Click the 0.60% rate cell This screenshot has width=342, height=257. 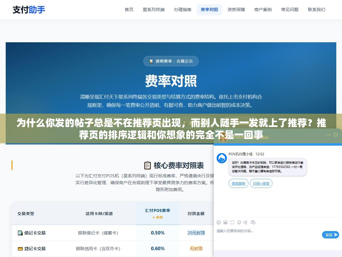click(158, 248)
